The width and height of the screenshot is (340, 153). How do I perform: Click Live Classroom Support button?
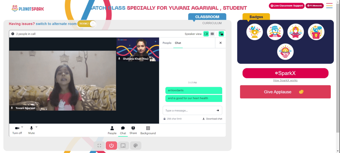click(x=287, y=6)
